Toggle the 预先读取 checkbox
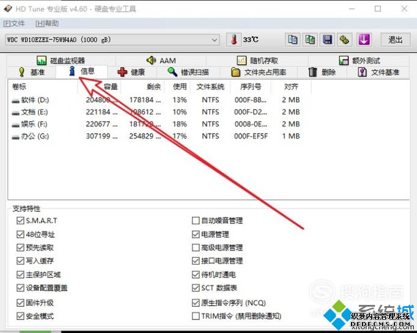The image size is (417, 333). [x=20, y=247]
